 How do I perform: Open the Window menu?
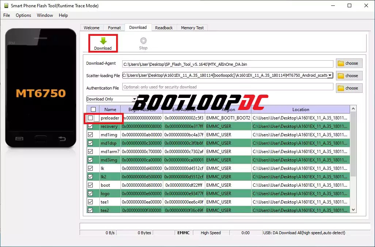(x=45, y=15)
